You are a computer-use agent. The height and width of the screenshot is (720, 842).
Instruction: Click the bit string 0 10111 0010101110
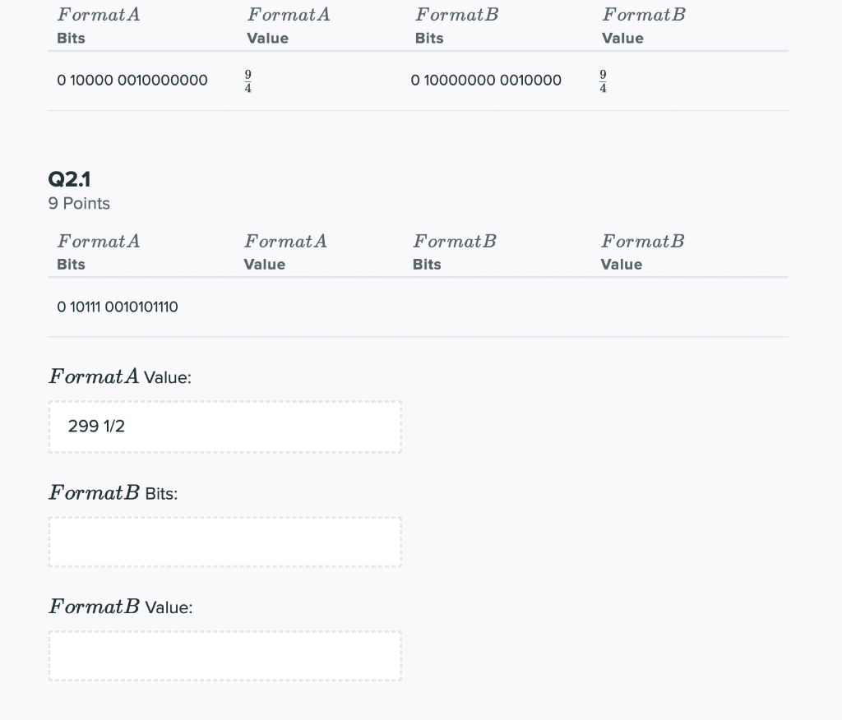point(117,307)
